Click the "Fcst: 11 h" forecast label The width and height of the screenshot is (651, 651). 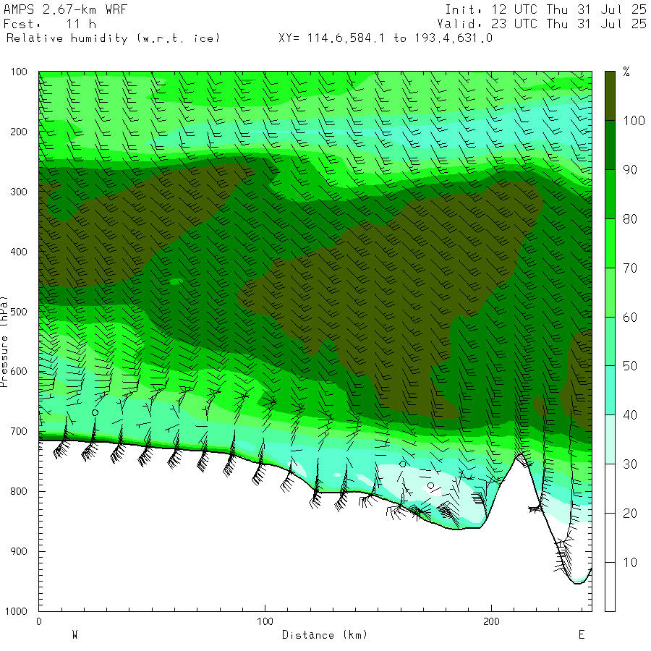coord(50,24)
